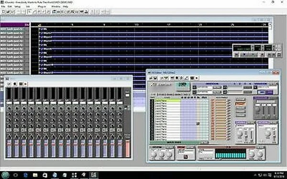The image size is (287, 179).
Task: Click the Save icon in main toolbar
Action: (x=12, y=11)
